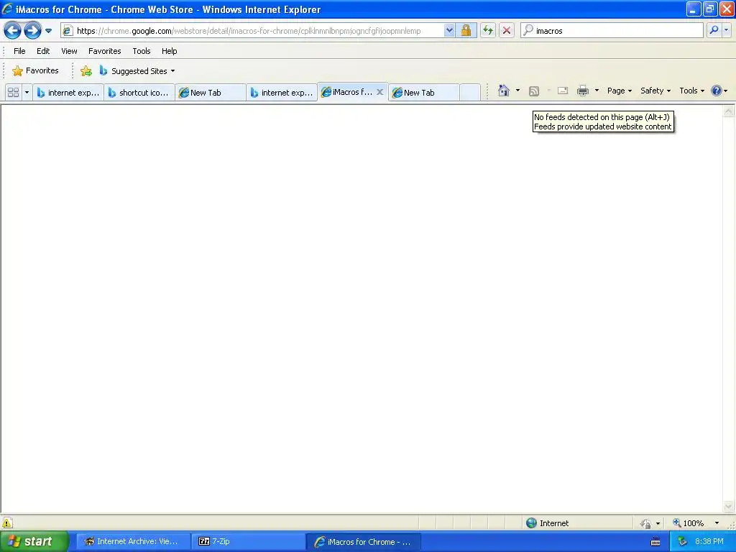Select the iMacros f... tab
Viewport: 736px width, 552px height.
347,92
